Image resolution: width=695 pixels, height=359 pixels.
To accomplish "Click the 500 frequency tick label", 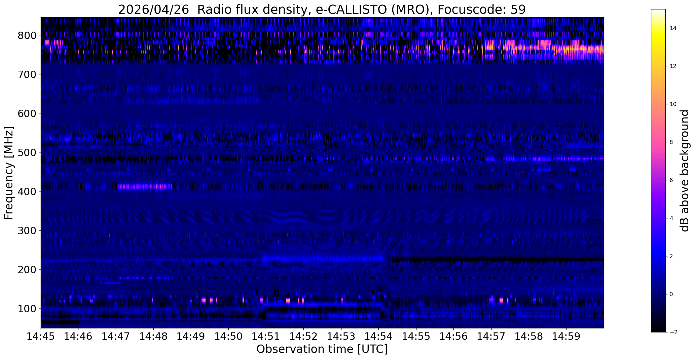I will 27,152.
